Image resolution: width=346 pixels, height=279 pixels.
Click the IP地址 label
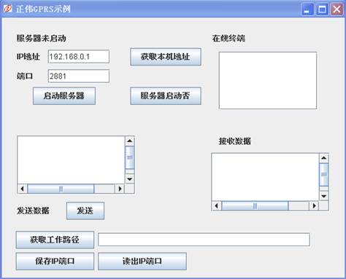click(28, 57)
